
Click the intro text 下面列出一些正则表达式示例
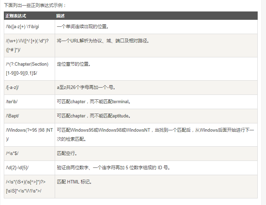(35, 6)
